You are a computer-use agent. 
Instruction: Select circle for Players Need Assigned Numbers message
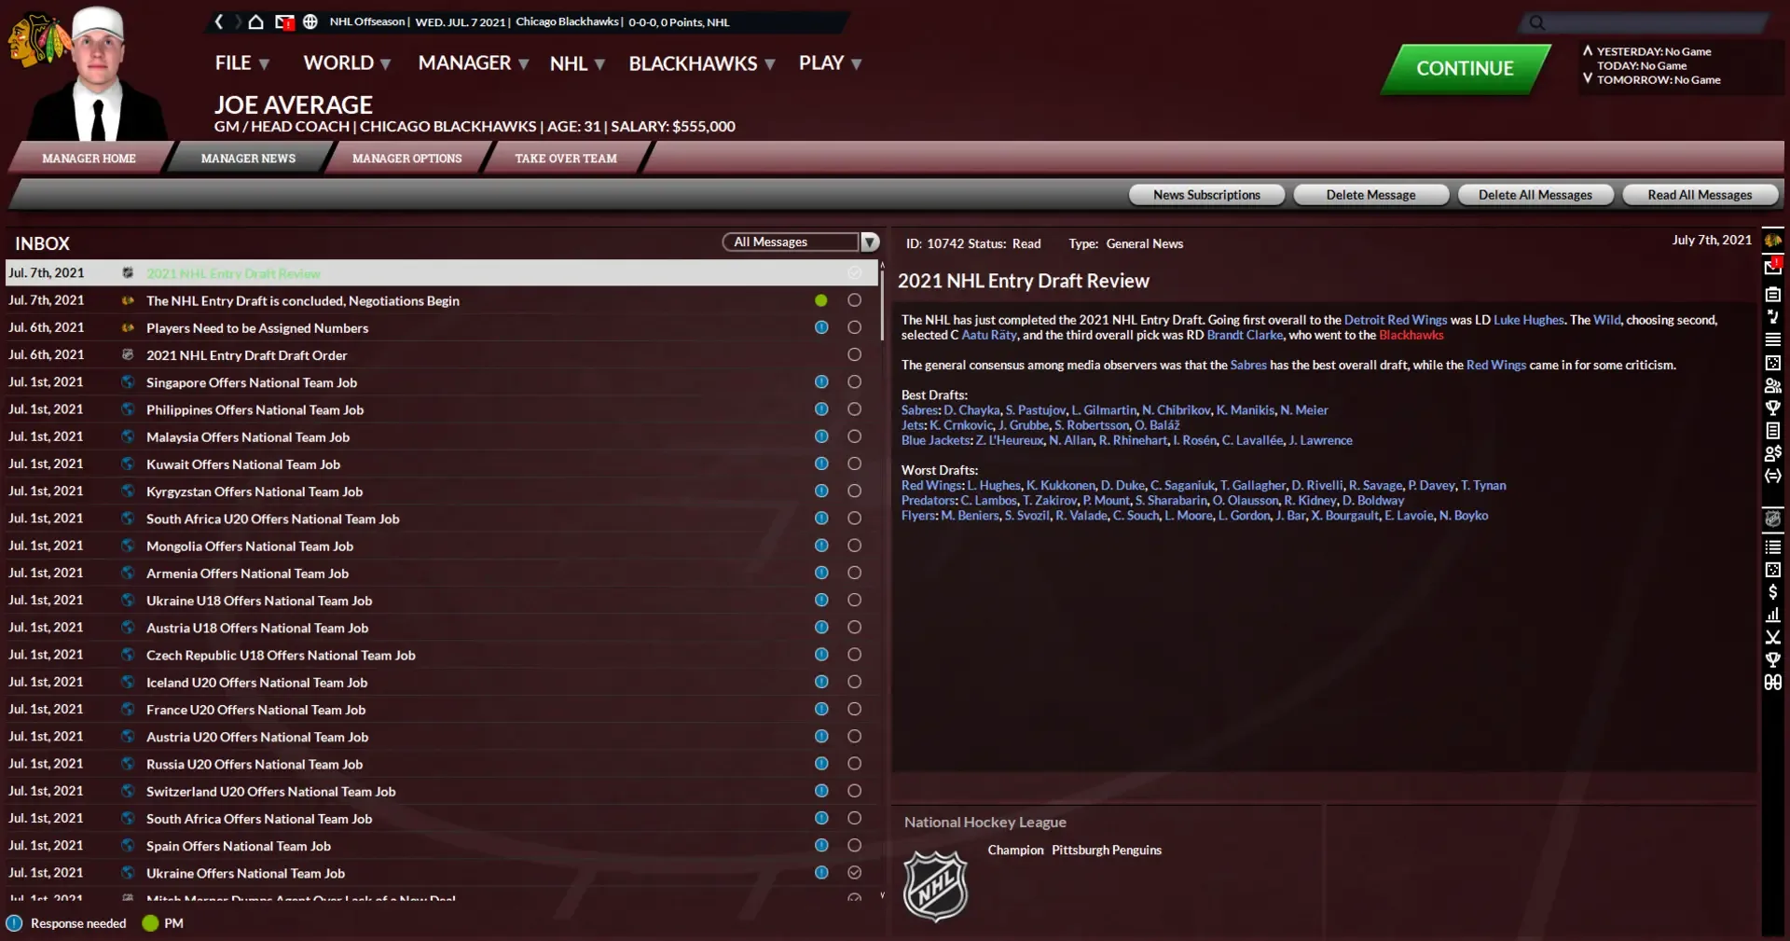[x=854, y=327]
